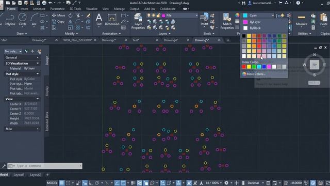The height and width of the screenshot is (186, 330).
Task: Click the new drawing tab plus button
Action: point(228,40)
